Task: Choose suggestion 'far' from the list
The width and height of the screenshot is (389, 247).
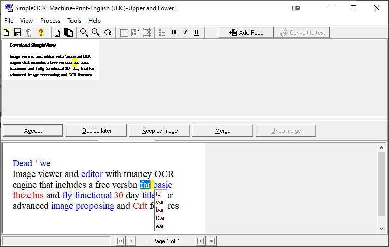Action: pyautogui.click(x=159, y=194)
